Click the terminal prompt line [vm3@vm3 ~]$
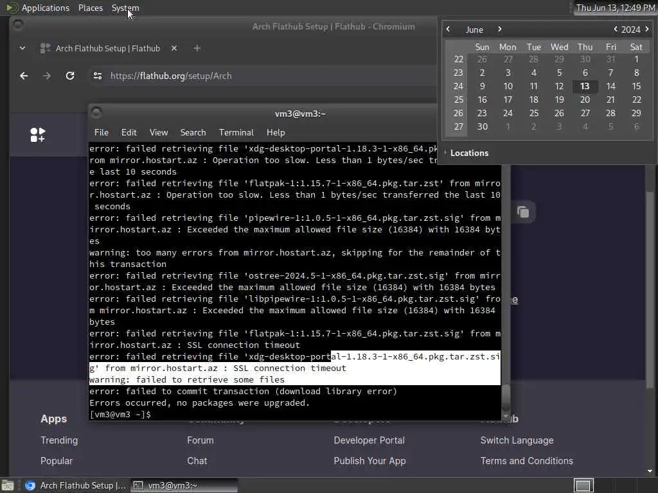Image resolution: width=658 pixels, height=493 pixels. [x=120, y=414]
